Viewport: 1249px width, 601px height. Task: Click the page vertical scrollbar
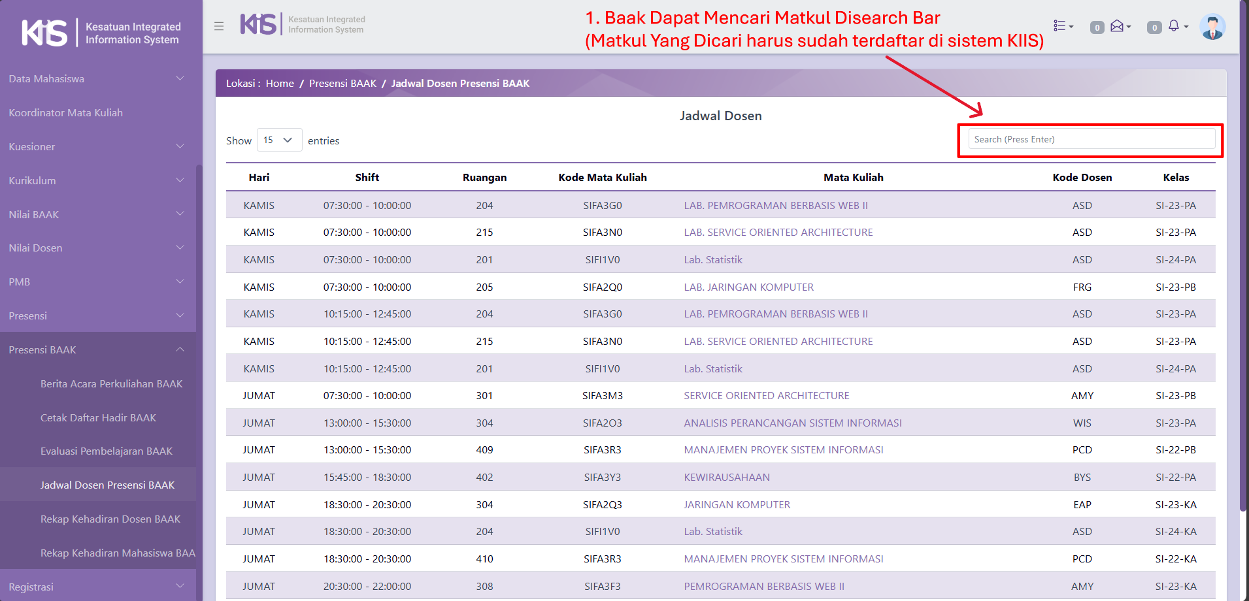tap(1243, 261)
